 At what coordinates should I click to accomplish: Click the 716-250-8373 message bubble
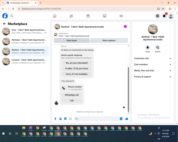(68, 81)
